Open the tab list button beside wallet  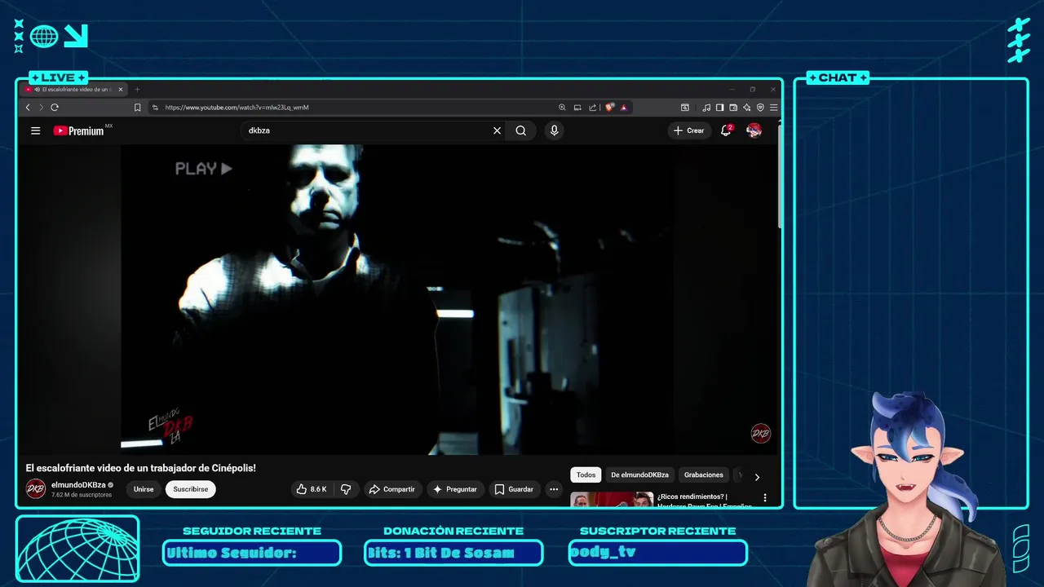pyautogui.click(x=685, y=108)
